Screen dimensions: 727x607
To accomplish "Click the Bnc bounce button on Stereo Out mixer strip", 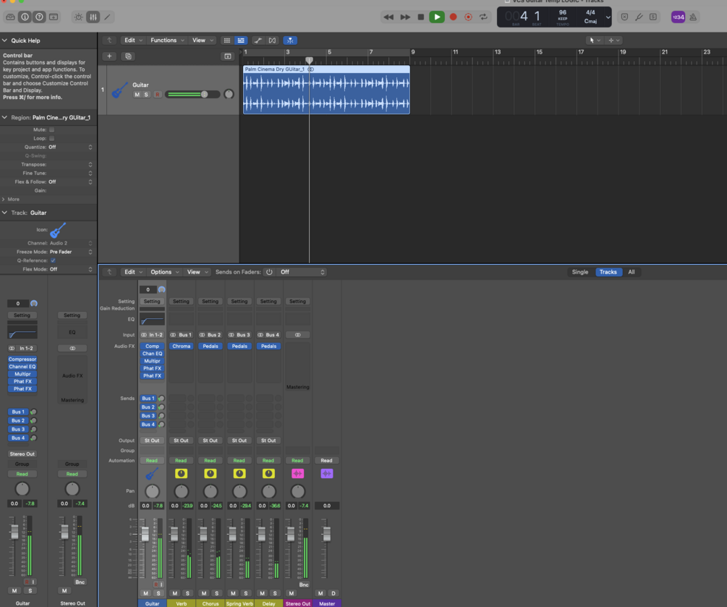I will [x=304, y=585].
